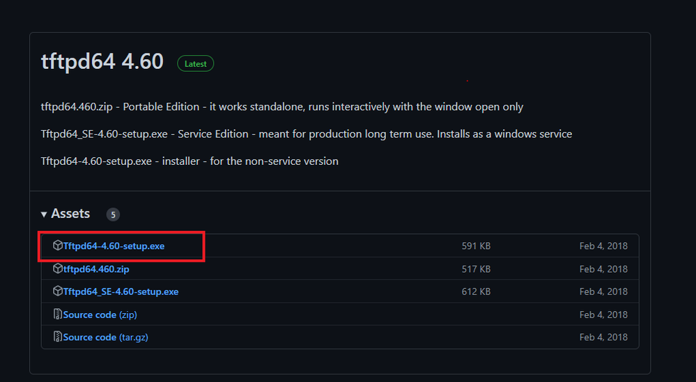
Task: Click the archive icon beside Source code (tar.gz)
Action: click(58, 337)
